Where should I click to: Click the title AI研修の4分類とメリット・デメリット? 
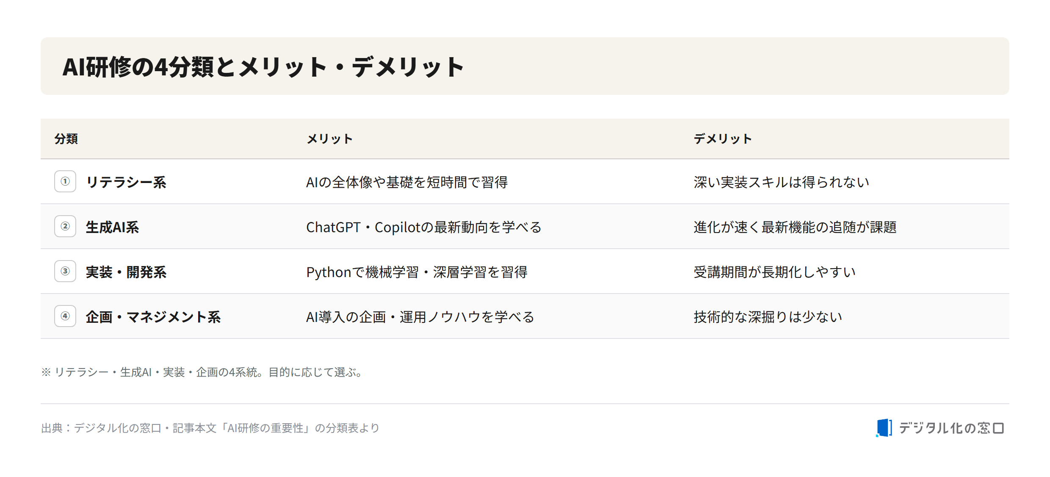[x=263, y=67]
